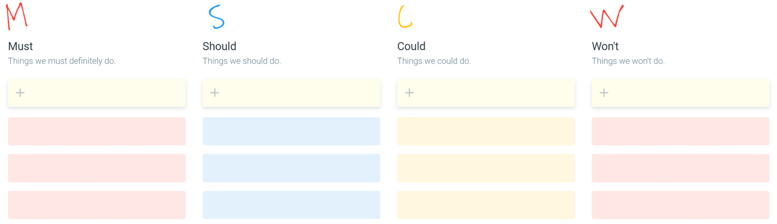Edit 'Things we must definitely do.' description

62,61
